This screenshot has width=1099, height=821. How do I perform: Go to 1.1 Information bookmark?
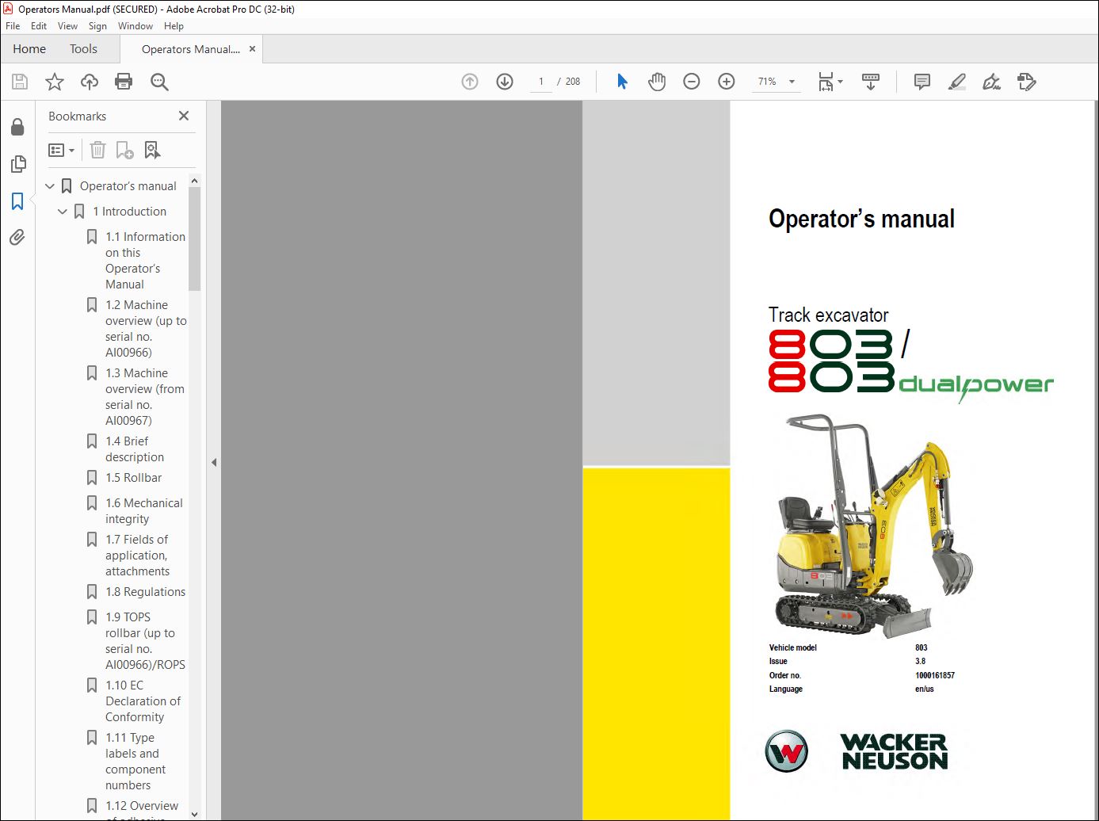(146, 261)
